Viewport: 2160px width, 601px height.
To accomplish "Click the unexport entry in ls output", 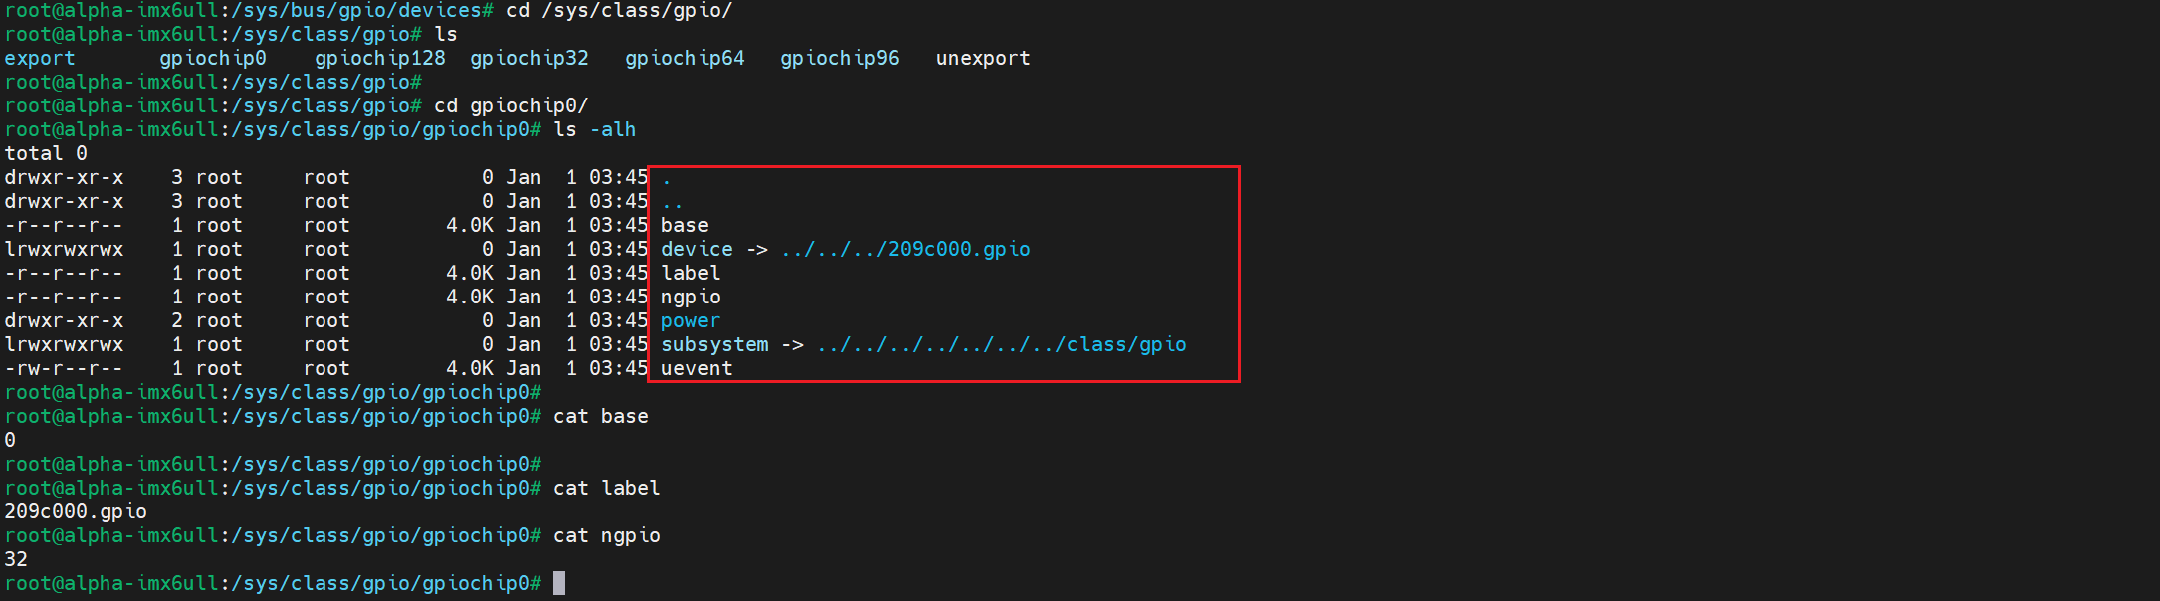I will pos(982,59).
